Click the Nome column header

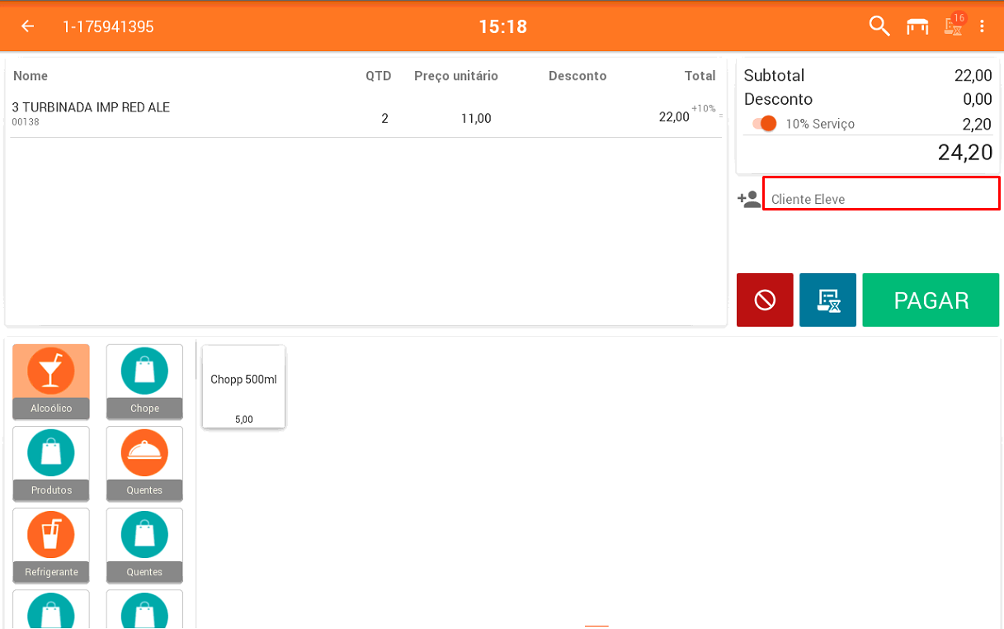31,76
